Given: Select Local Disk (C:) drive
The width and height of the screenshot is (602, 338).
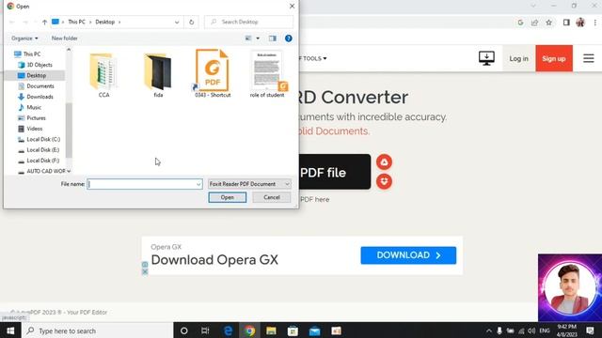Looking at the screenshot, I should click(43, 140).
